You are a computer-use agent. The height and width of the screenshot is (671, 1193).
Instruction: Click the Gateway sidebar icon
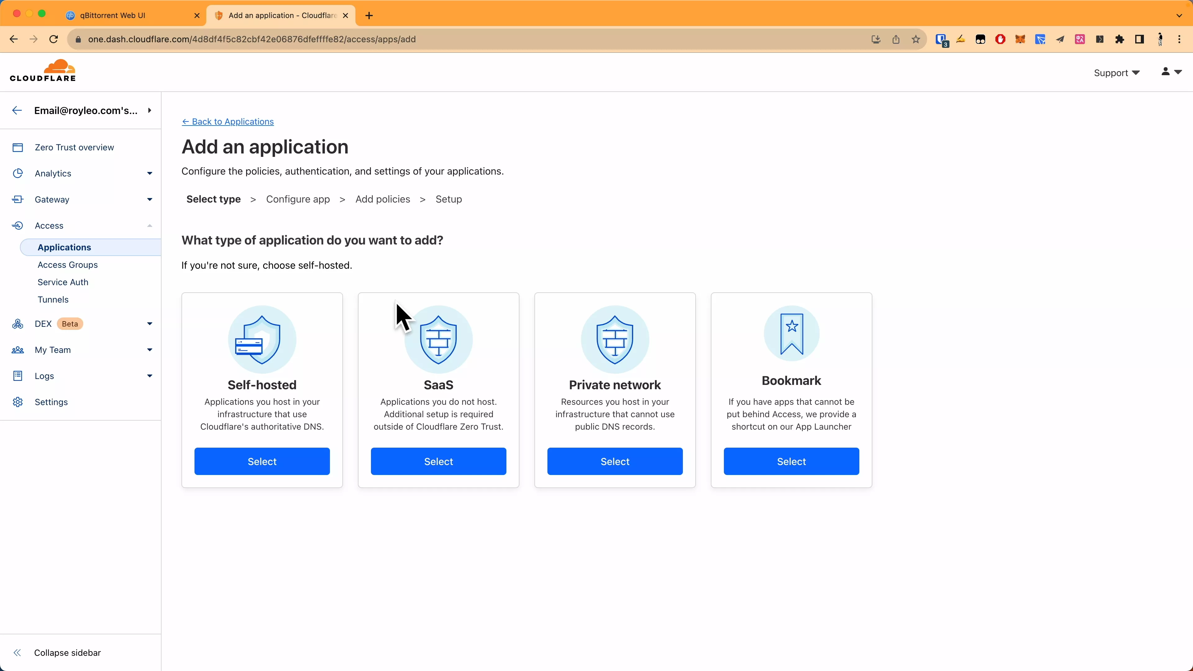18,199
